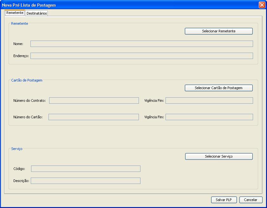Switch to the Destinatários tab
267x208 pixels.
tap(37, 13)
